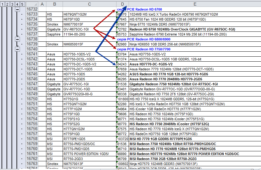This screenshot has height=170, width=261.
Task: Click cell 'H775FS2G' in column C
Action: click(x=90, y=124)
